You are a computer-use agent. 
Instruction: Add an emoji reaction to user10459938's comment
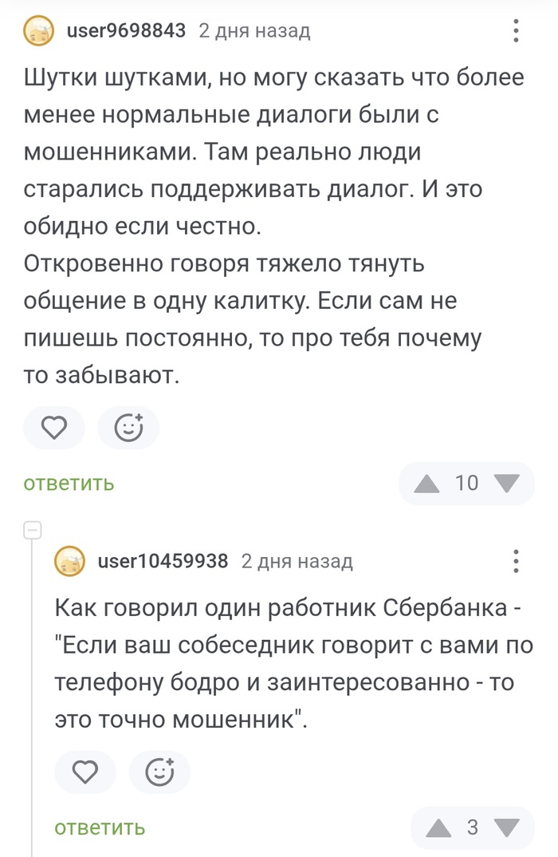[x=159, y=772]
